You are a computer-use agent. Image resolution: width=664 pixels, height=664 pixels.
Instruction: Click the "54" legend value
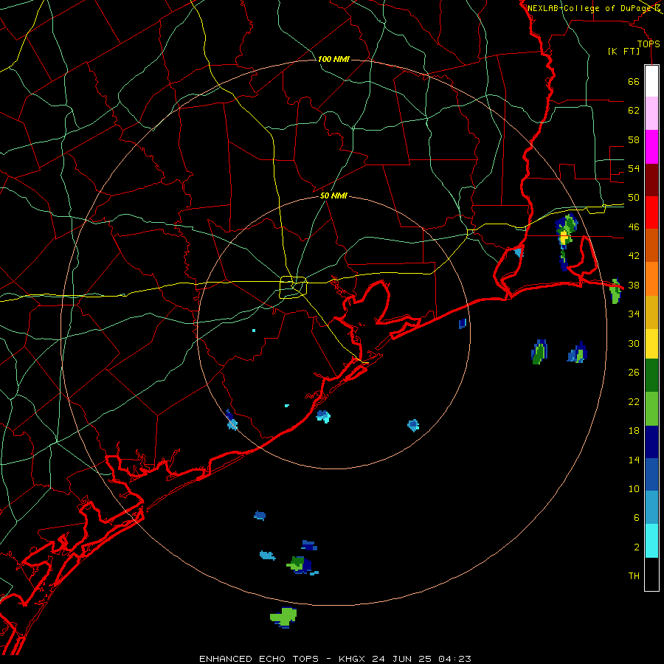click(634, 168)
